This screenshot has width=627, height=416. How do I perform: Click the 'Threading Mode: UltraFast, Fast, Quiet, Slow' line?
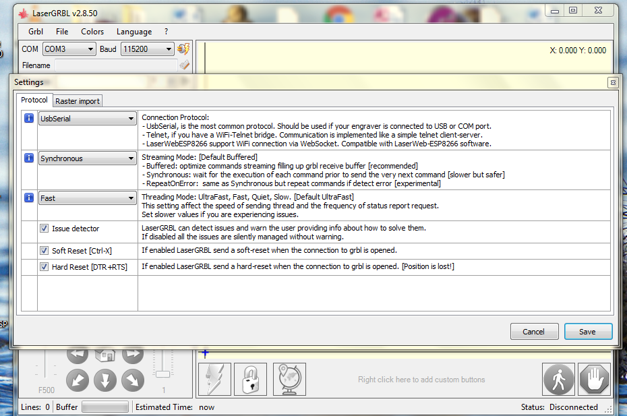[247, 197]
